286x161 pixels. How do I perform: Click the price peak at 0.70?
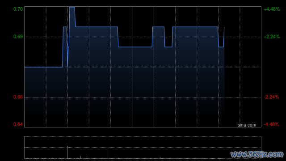(72, 7)
